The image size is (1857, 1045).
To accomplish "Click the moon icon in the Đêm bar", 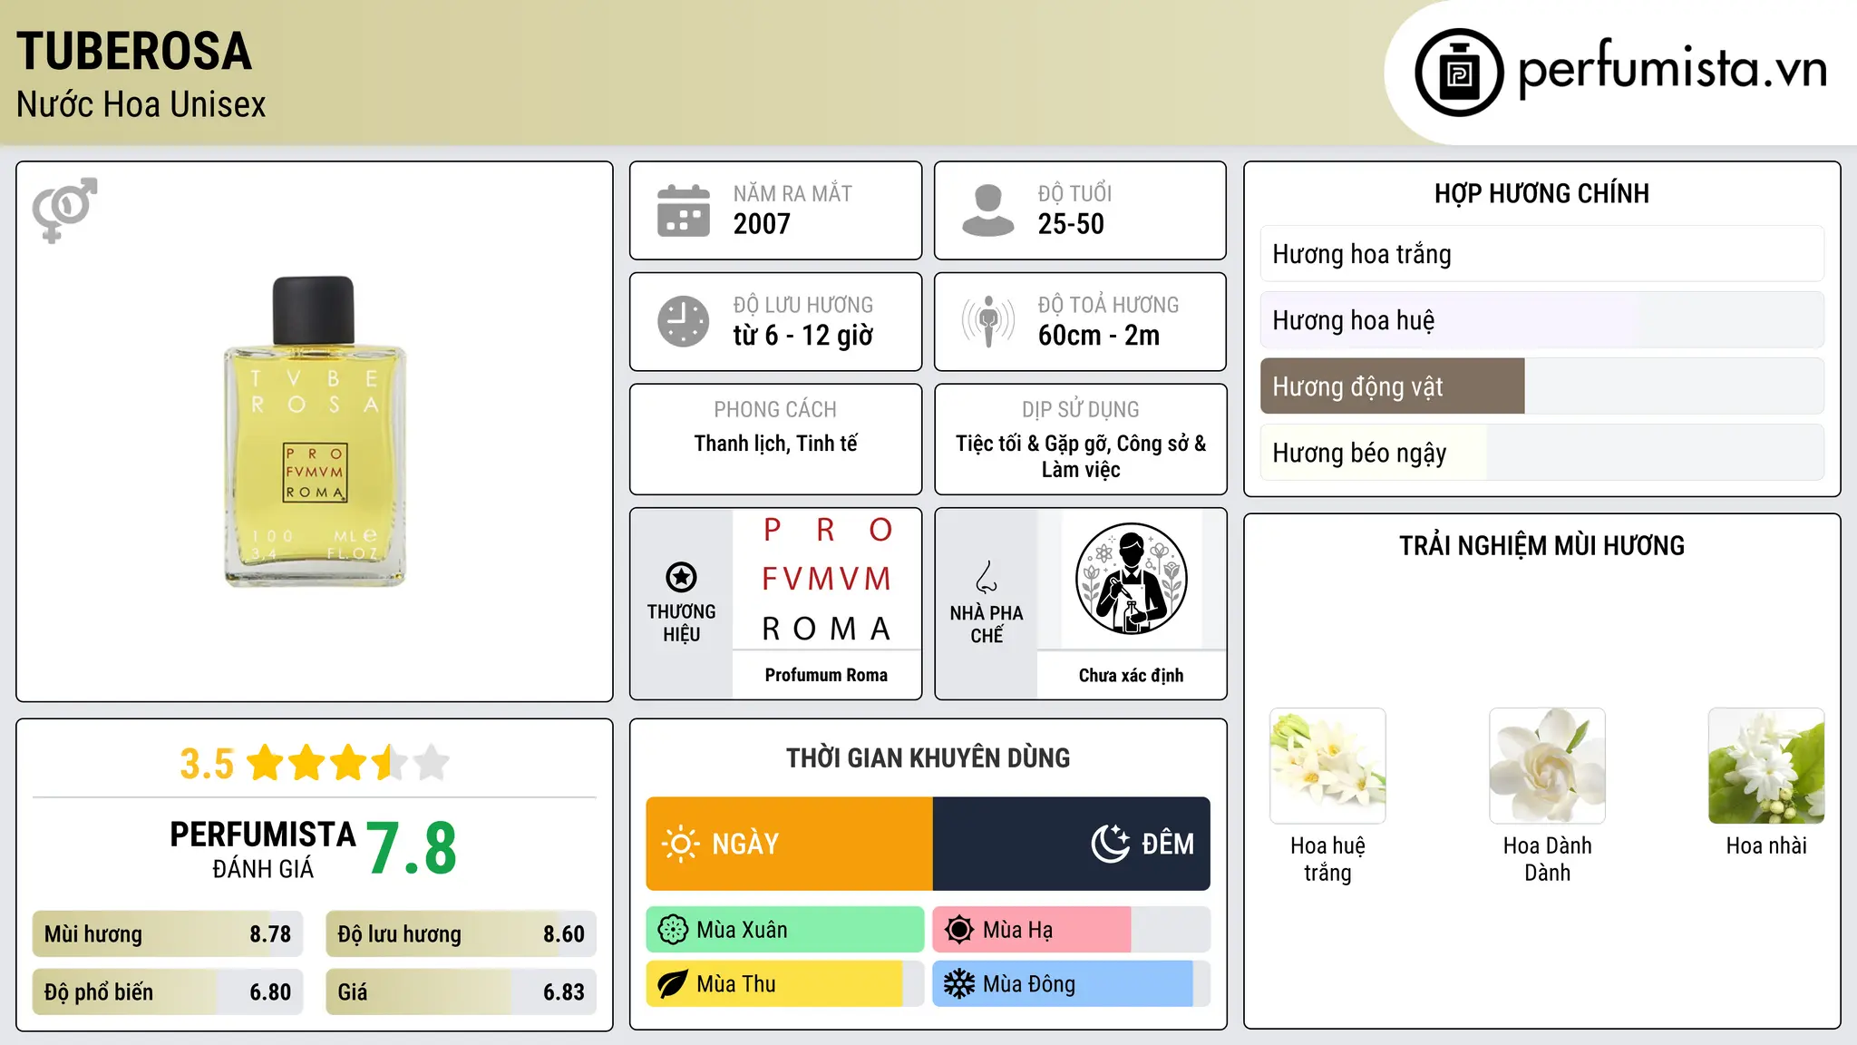I will point(1111,844).
